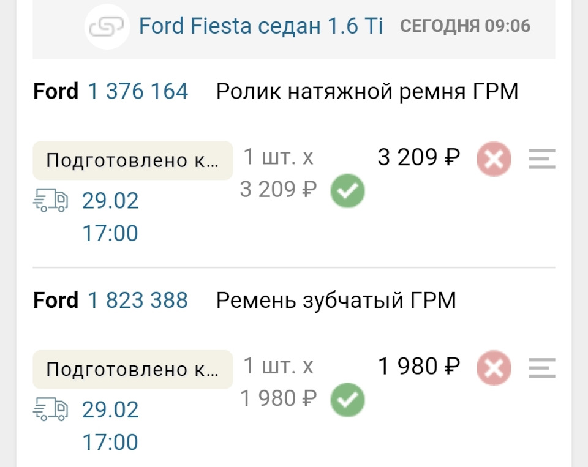Open part number 1 823 388

coord(138,301)
